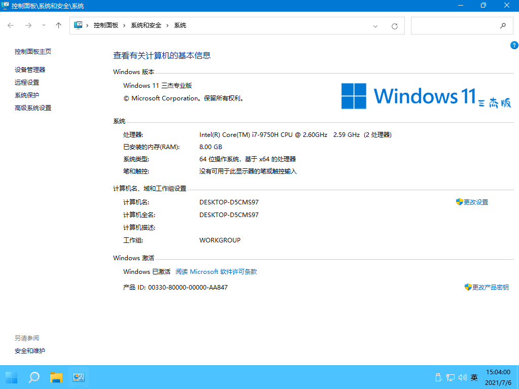Click the shield icon beside 更改产品密钥
This screenshot has width=519, height=389.
(x=467, y=287)
